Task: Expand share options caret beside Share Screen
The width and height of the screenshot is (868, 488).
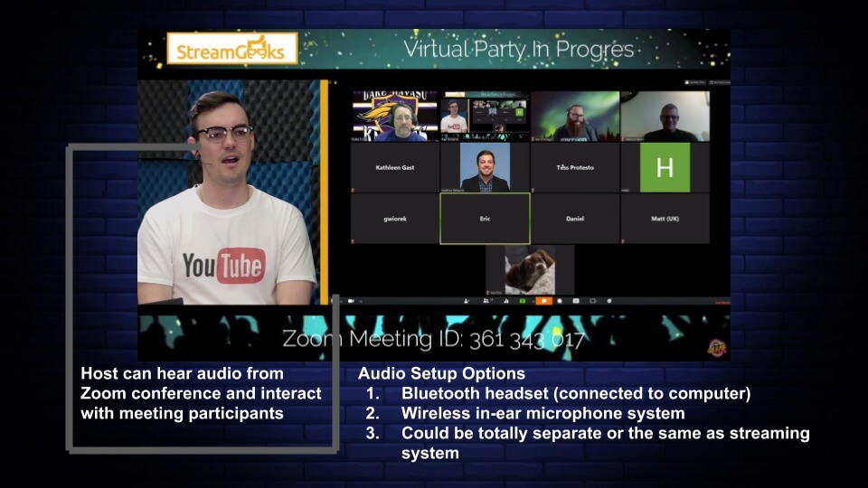Action: point(533,302)
